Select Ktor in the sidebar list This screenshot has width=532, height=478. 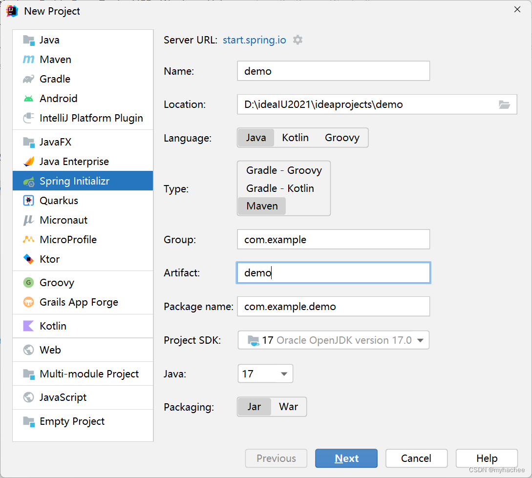(83, 259)
